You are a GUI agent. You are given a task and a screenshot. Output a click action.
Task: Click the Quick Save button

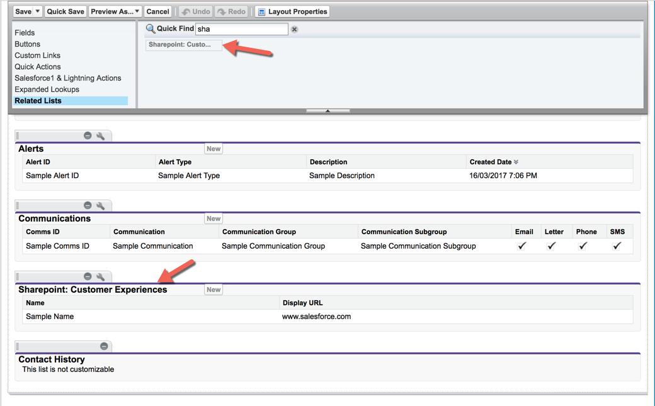[65, 11]
